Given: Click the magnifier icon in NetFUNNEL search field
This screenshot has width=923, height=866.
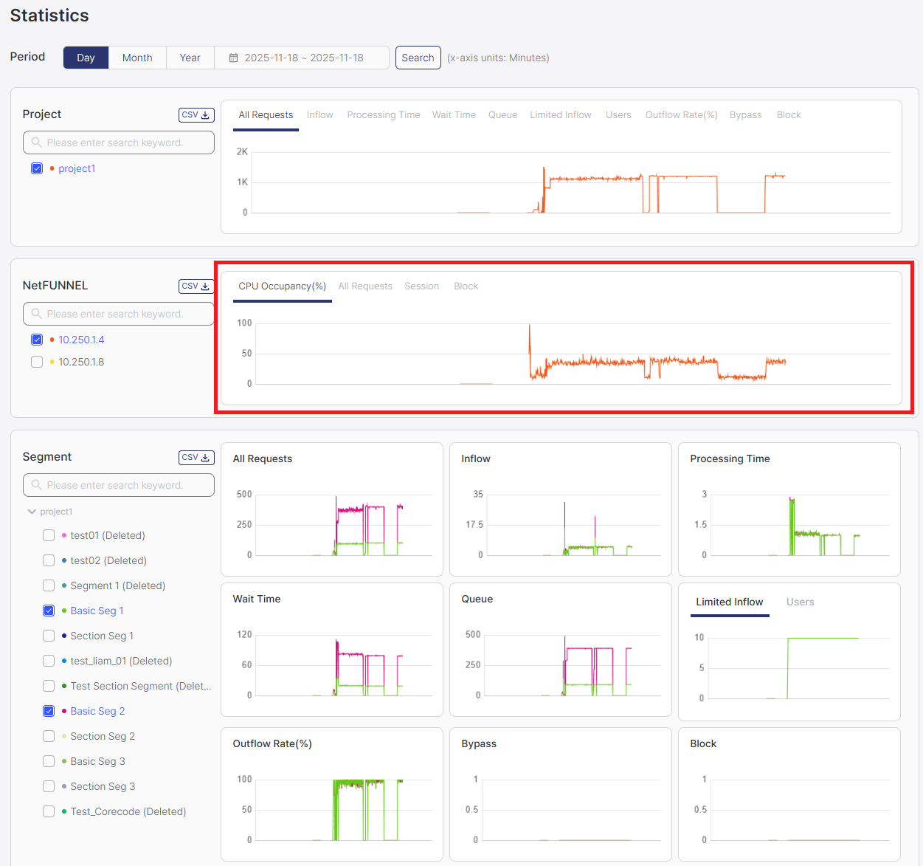Looking at the screenshot, I should tap(35, 313).
